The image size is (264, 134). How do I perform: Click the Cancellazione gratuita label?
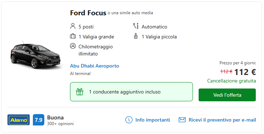231,81
